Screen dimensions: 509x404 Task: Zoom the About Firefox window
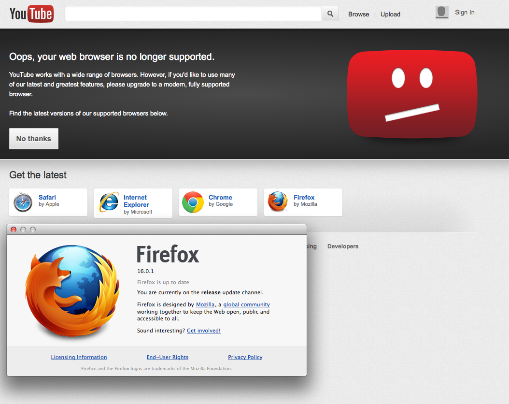(x=33, y=230)
